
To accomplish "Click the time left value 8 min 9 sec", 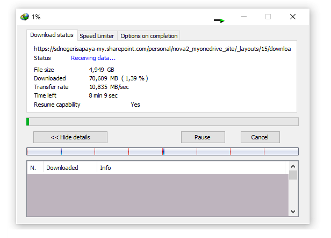I will [103, 95].
